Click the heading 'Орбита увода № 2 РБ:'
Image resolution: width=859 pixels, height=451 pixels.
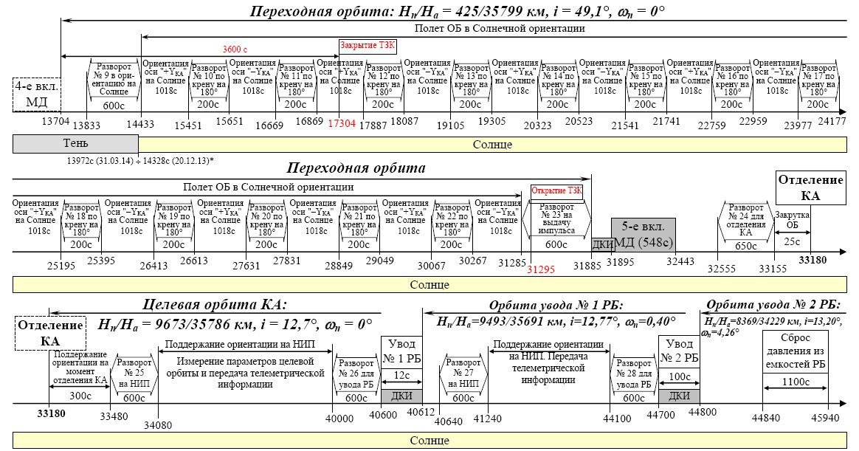pyautogui.click(x=773, y=305)
